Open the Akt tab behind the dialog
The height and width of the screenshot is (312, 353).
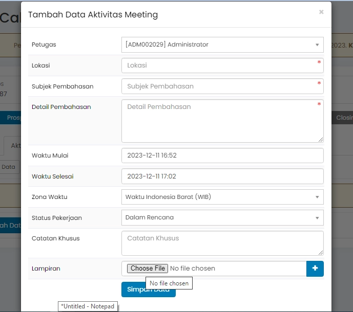[15, 145]
